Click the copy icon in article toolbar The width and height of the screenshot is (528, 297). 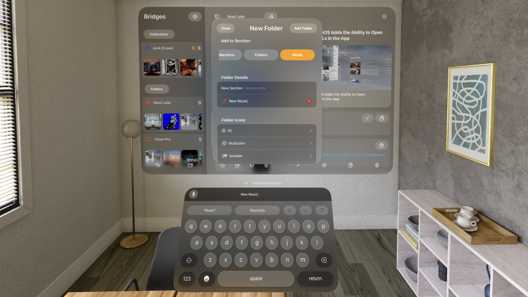tap(350, 165)
